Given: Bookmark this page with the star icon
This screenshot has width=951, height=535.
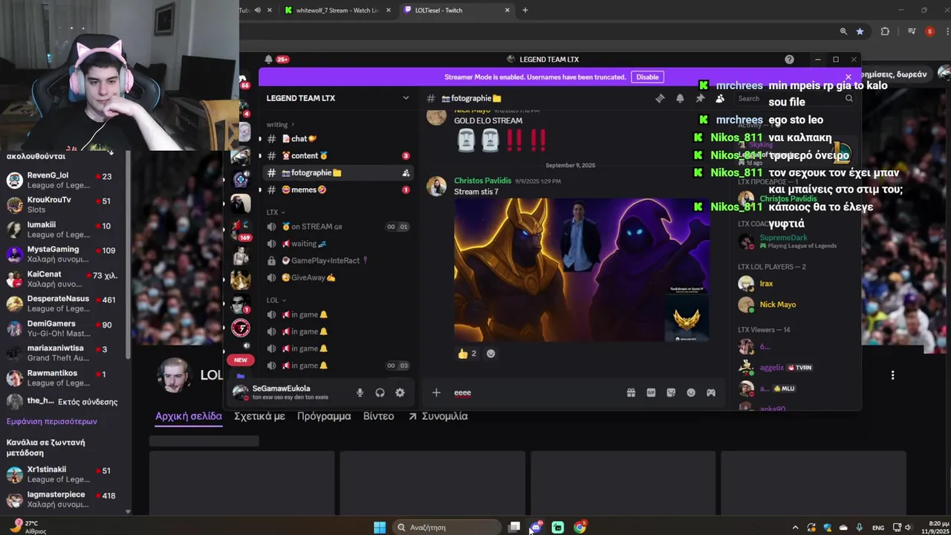Looking at the screenshot, I should click(860, 31).
